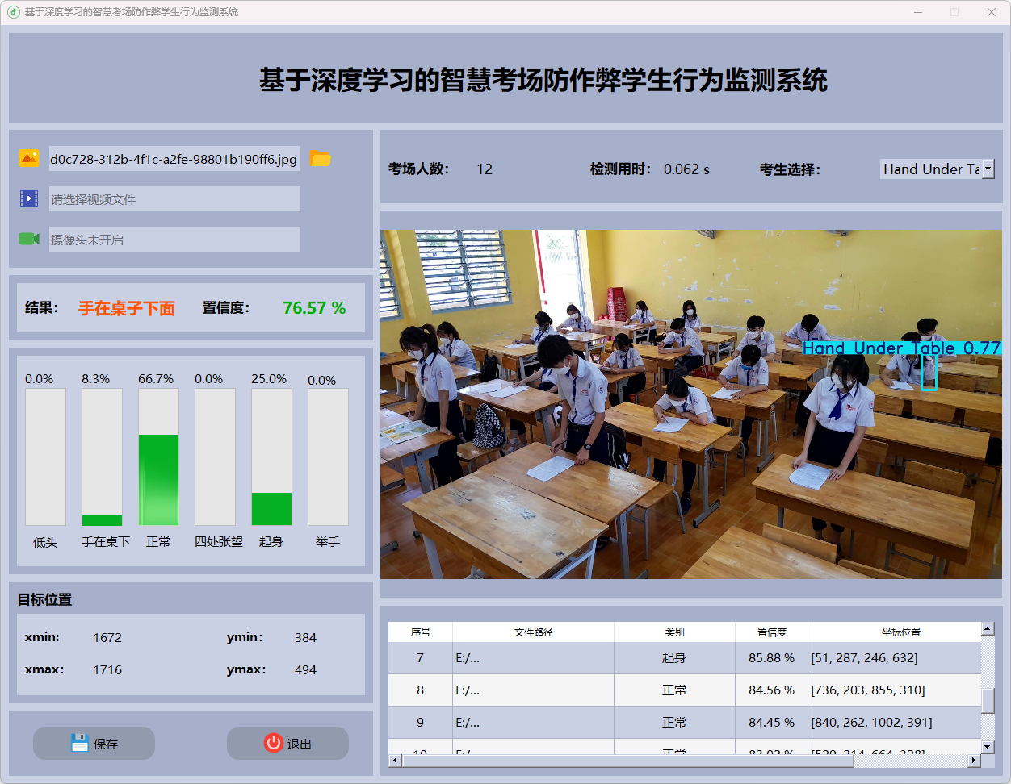The image size is (1011, 784).
Task: Open the 考生选择 Hand Under Table dropdown
Action: (937, 169)
